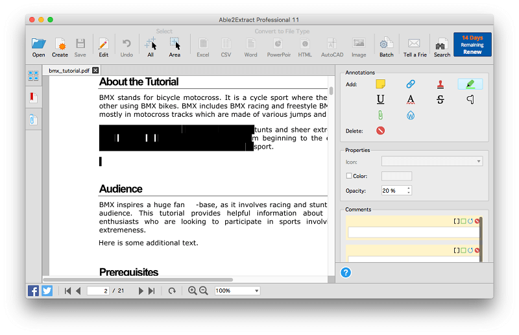Click the 14 Days Remaining Renew button
This screenshot has height=335, width=519.
(472, 45)
